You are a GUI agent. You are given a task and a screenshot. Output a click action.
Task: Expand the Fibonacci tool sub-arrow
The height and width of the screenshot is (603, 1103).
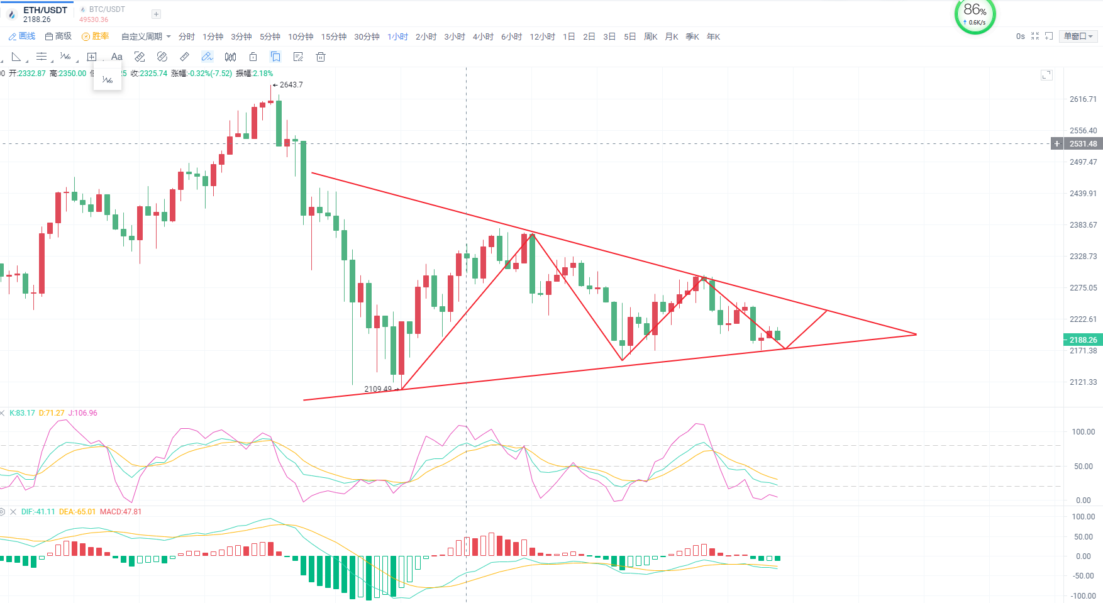[x=77, y=61]
